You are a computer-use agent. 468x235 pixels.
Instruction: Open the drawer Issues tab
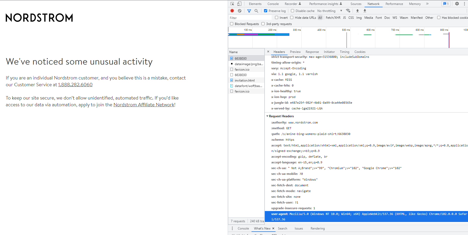click(299, 228)
